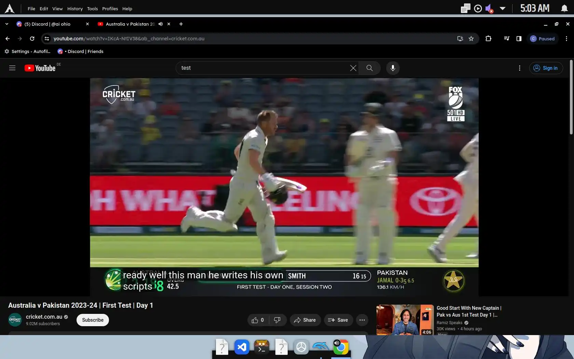The image size is (574, 359).
Task: Mute the Australia v Pakistan tab audio
Action: pos(161,24)
